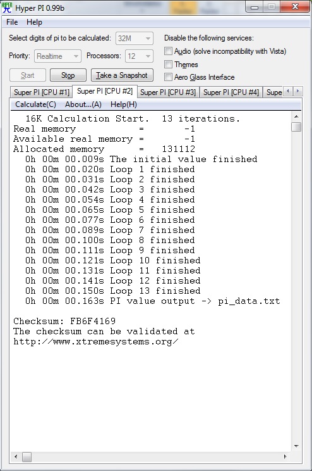Click Take a Snapshot button
The width and height of the screenshot is (312, 471).
(122, 75)
